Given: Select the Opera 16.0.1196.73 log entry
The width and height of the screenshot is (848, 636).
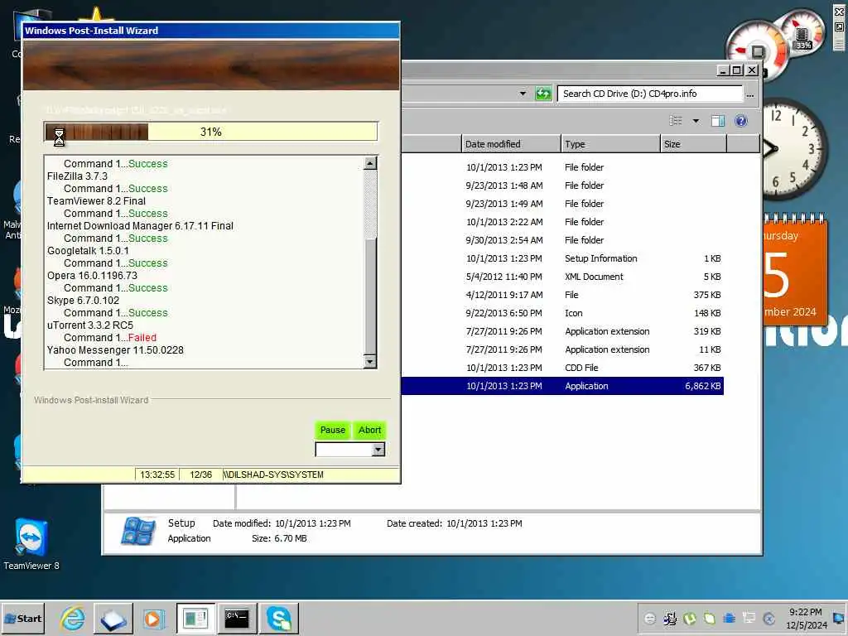Looking at the screenshot, I should tap(92, 276).
